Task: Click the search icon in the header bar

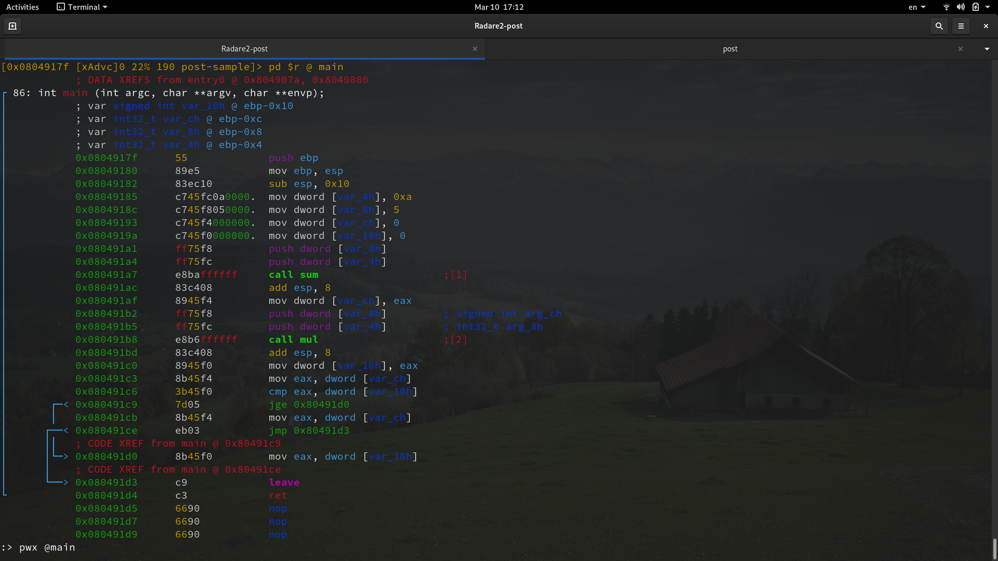Action: point(939,26)
